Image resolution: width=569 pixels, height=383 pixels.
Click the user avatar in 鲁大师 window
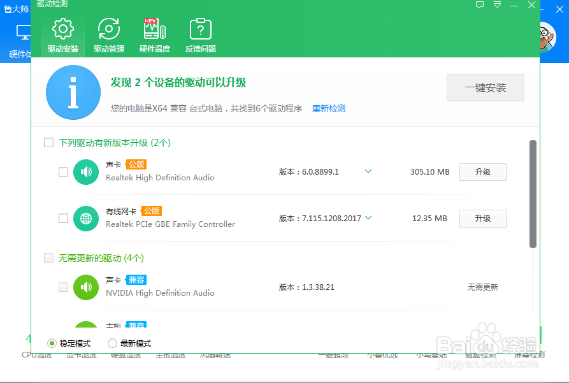[547, 38]
